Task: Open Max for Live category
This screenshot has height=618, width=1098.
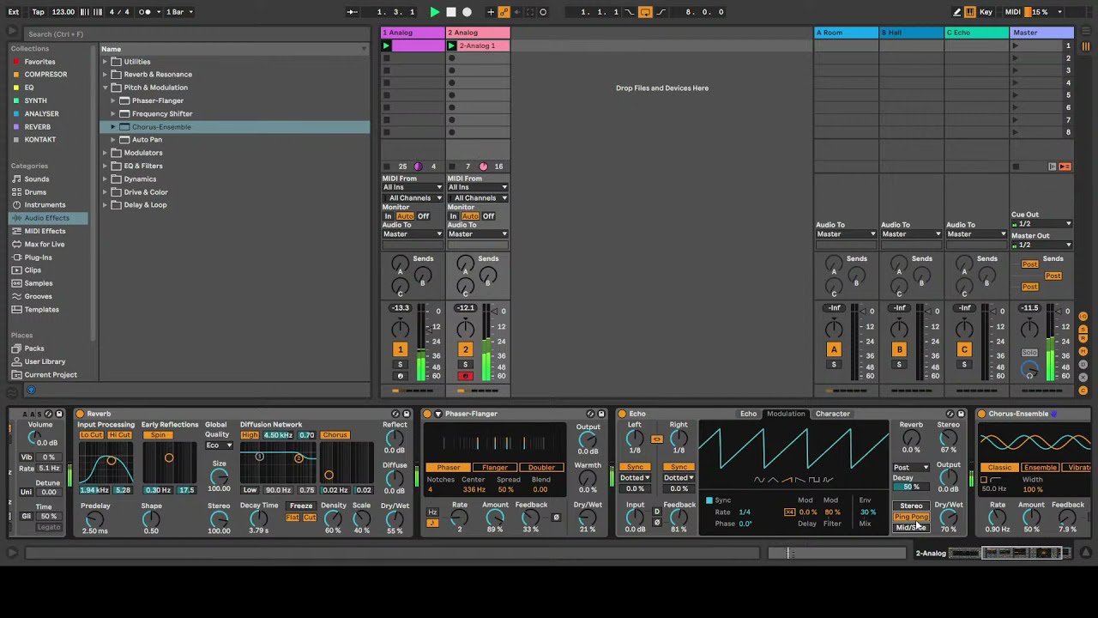Action: point(44,244)
